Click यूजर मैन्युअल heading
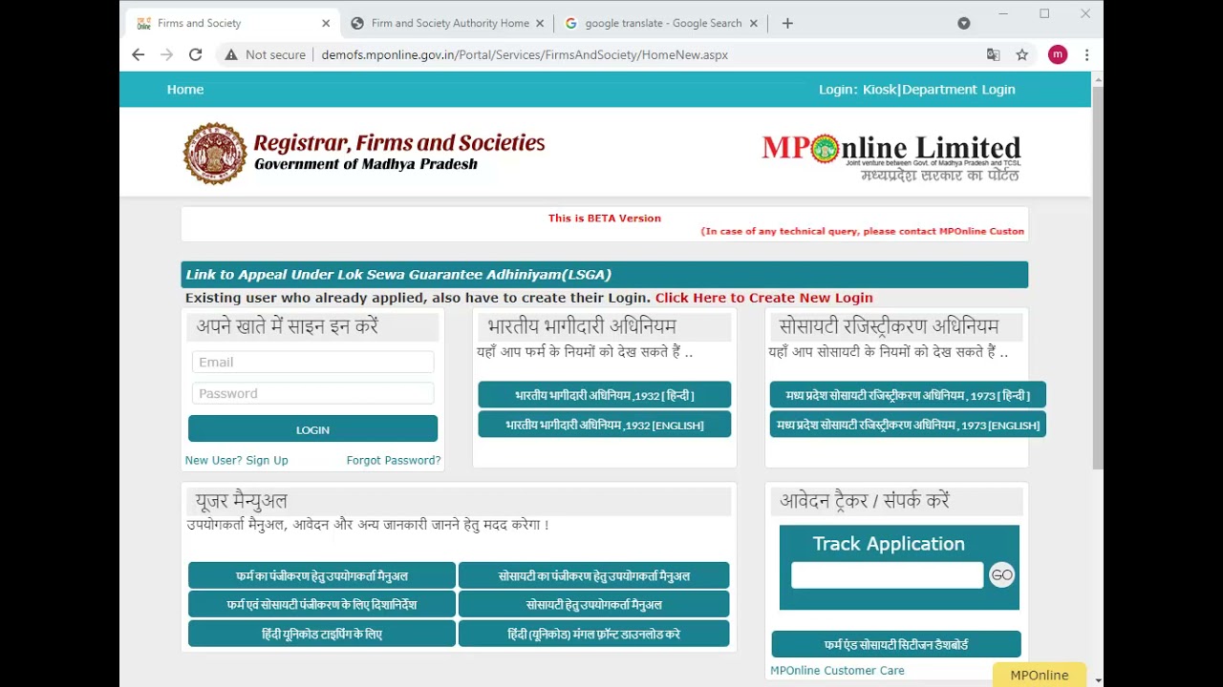Viewport: 1223px width, 687px height. click(x=241, y=501)
